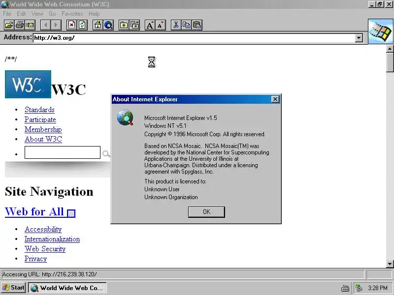Click the small icon next to Web for All
The image size is (394, 295).
[x=71, y=213]
